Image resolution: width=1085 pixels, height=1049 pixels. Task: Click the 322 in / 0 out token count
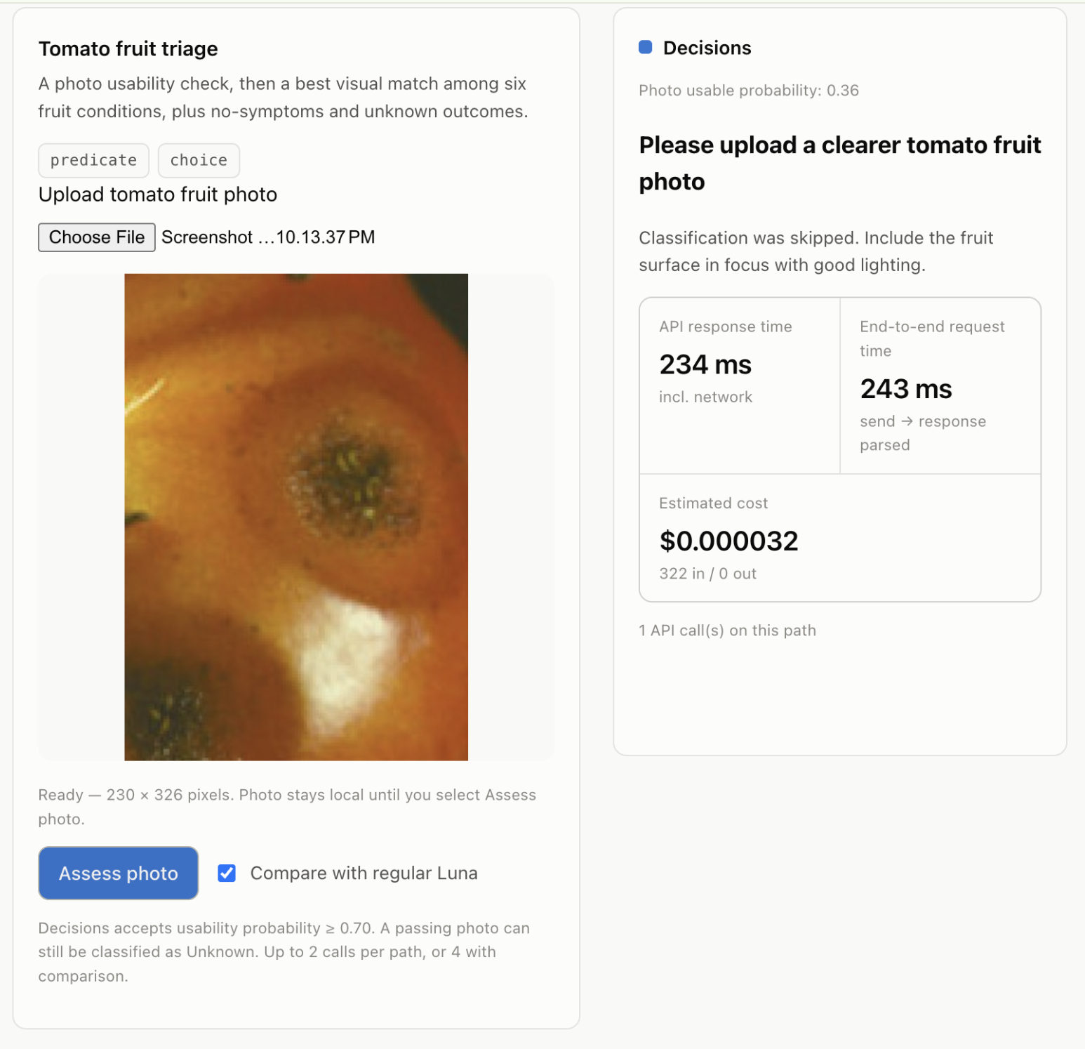(707, 574)
